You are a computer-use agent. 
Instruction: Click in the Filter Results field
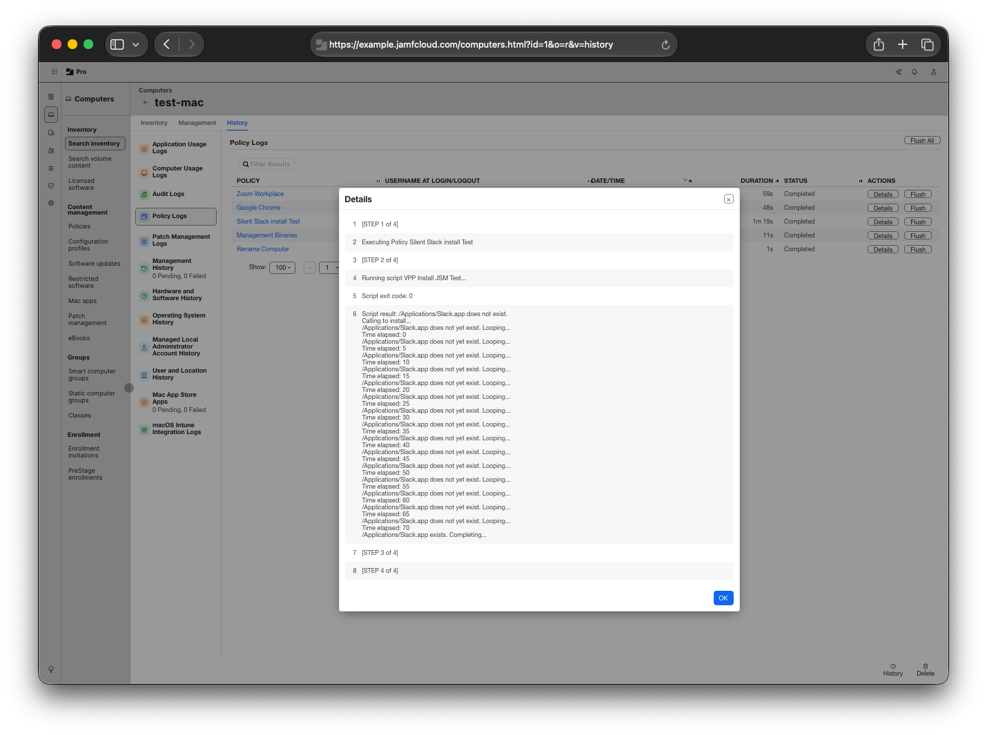267,164
